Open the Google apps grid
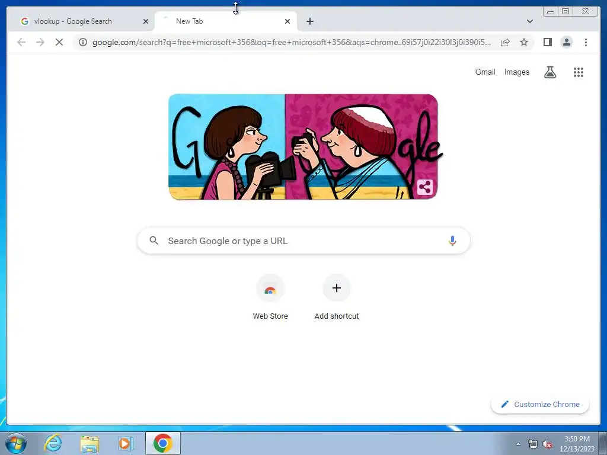Viewport: 607px width, 455px height. coord(579,72)
